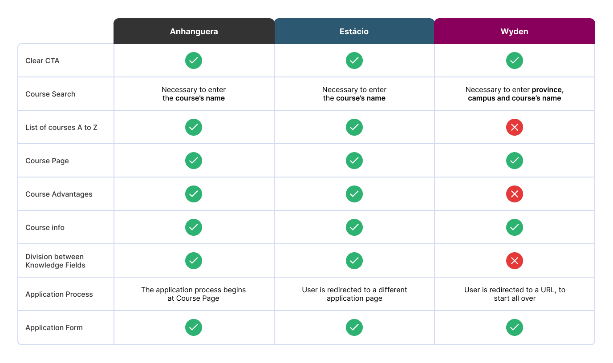Click the Application Process row label

coord(59,294)
